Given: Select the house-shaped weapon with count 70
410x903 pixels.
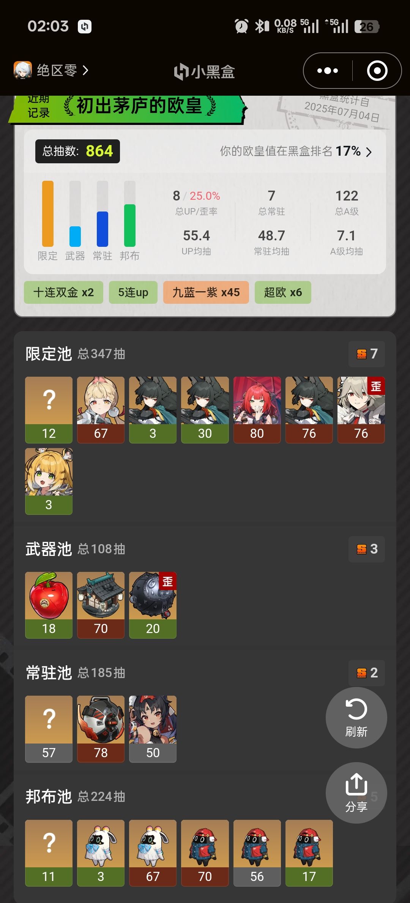Looking at the screenshot, I should click(x=101, y=605).
